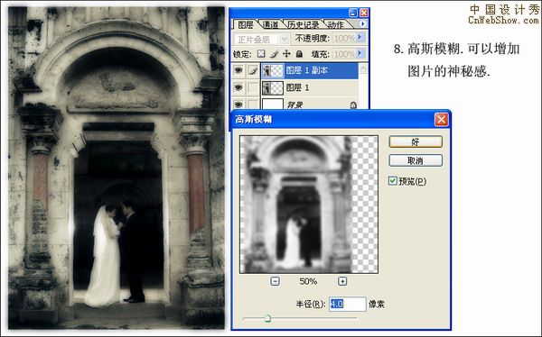
Task: Switch to the 历史记录 tab
Action: coord(303,24)
